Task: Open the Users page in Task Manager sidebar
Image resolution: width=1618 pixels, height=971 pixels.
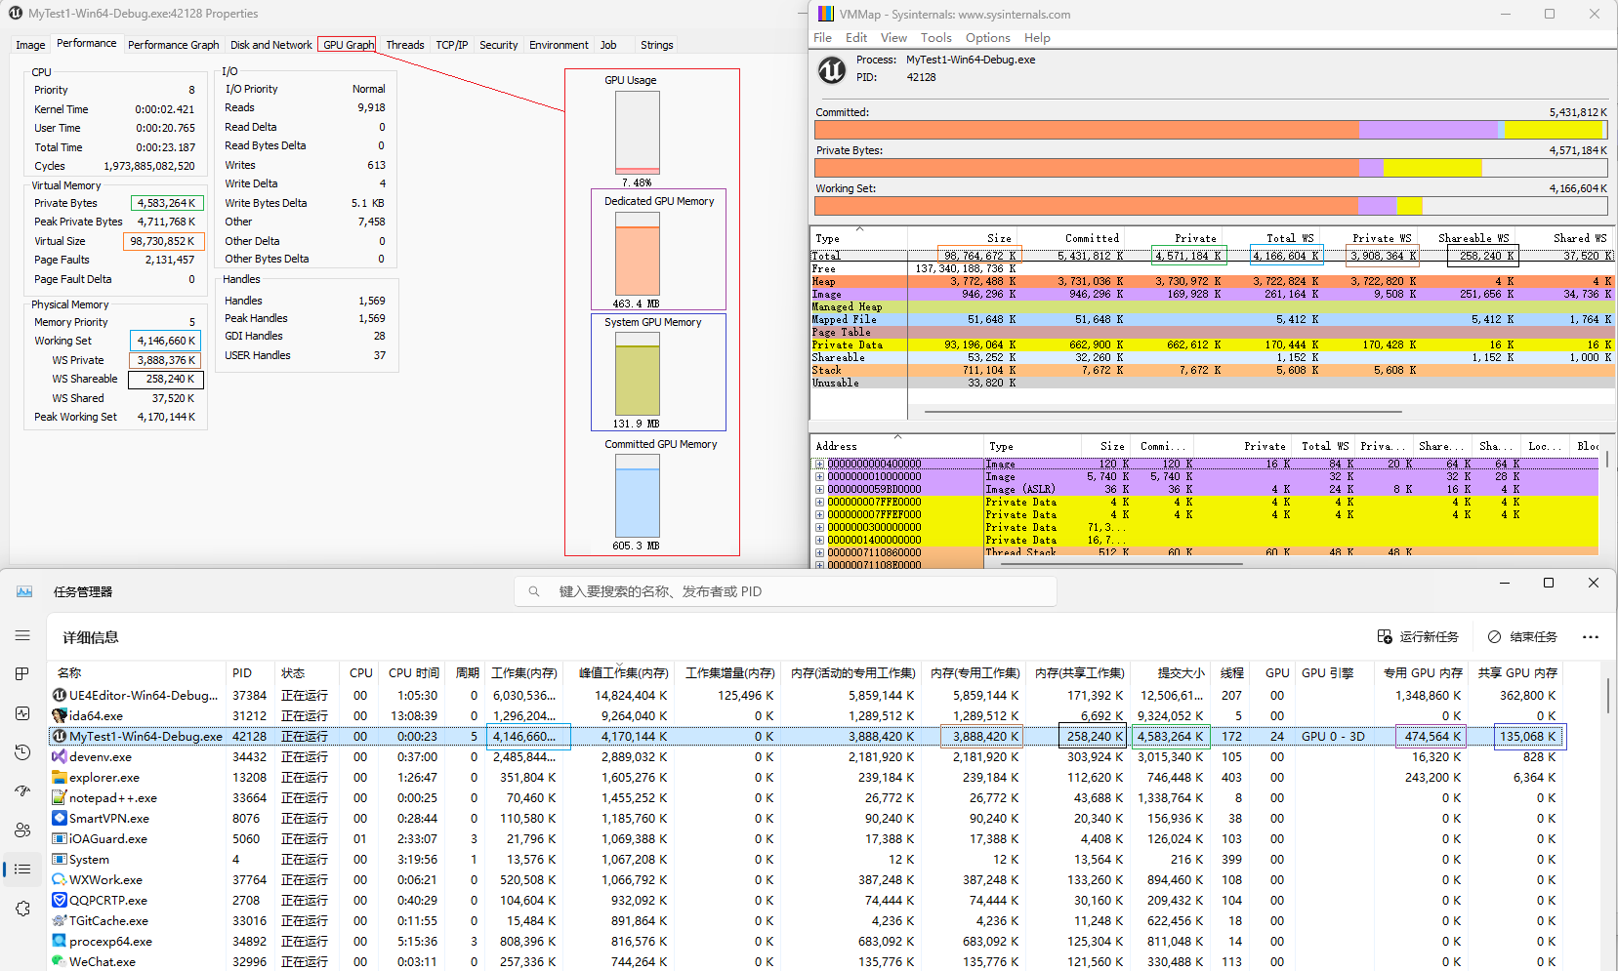Action: [x=22, y=830]
